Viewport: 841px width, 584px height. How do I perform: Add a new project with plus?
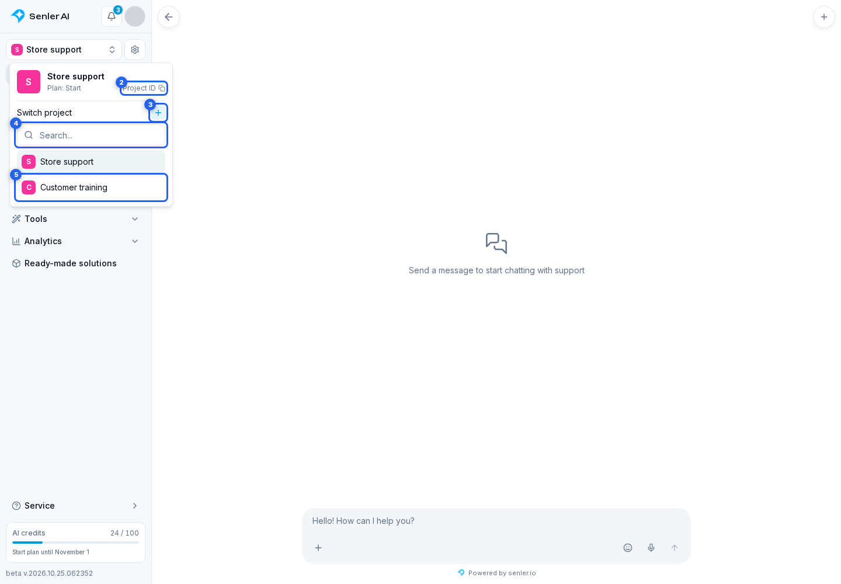(158, 113)
